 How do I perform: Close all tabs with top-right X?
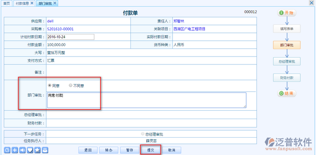click(x=312, y=2)
